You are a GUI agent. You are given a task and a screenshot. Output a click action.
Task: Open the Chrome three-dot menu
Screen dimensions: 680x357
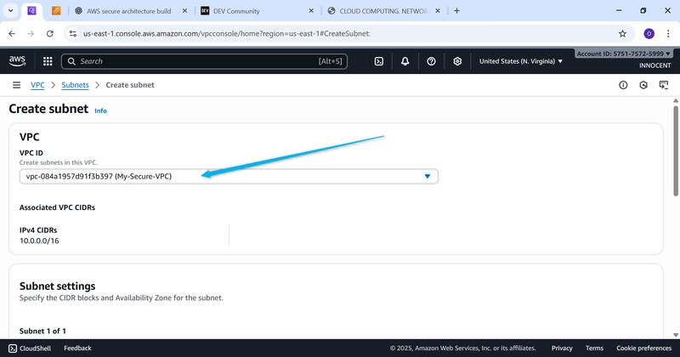pyautogui.click(x=668, y=33)
